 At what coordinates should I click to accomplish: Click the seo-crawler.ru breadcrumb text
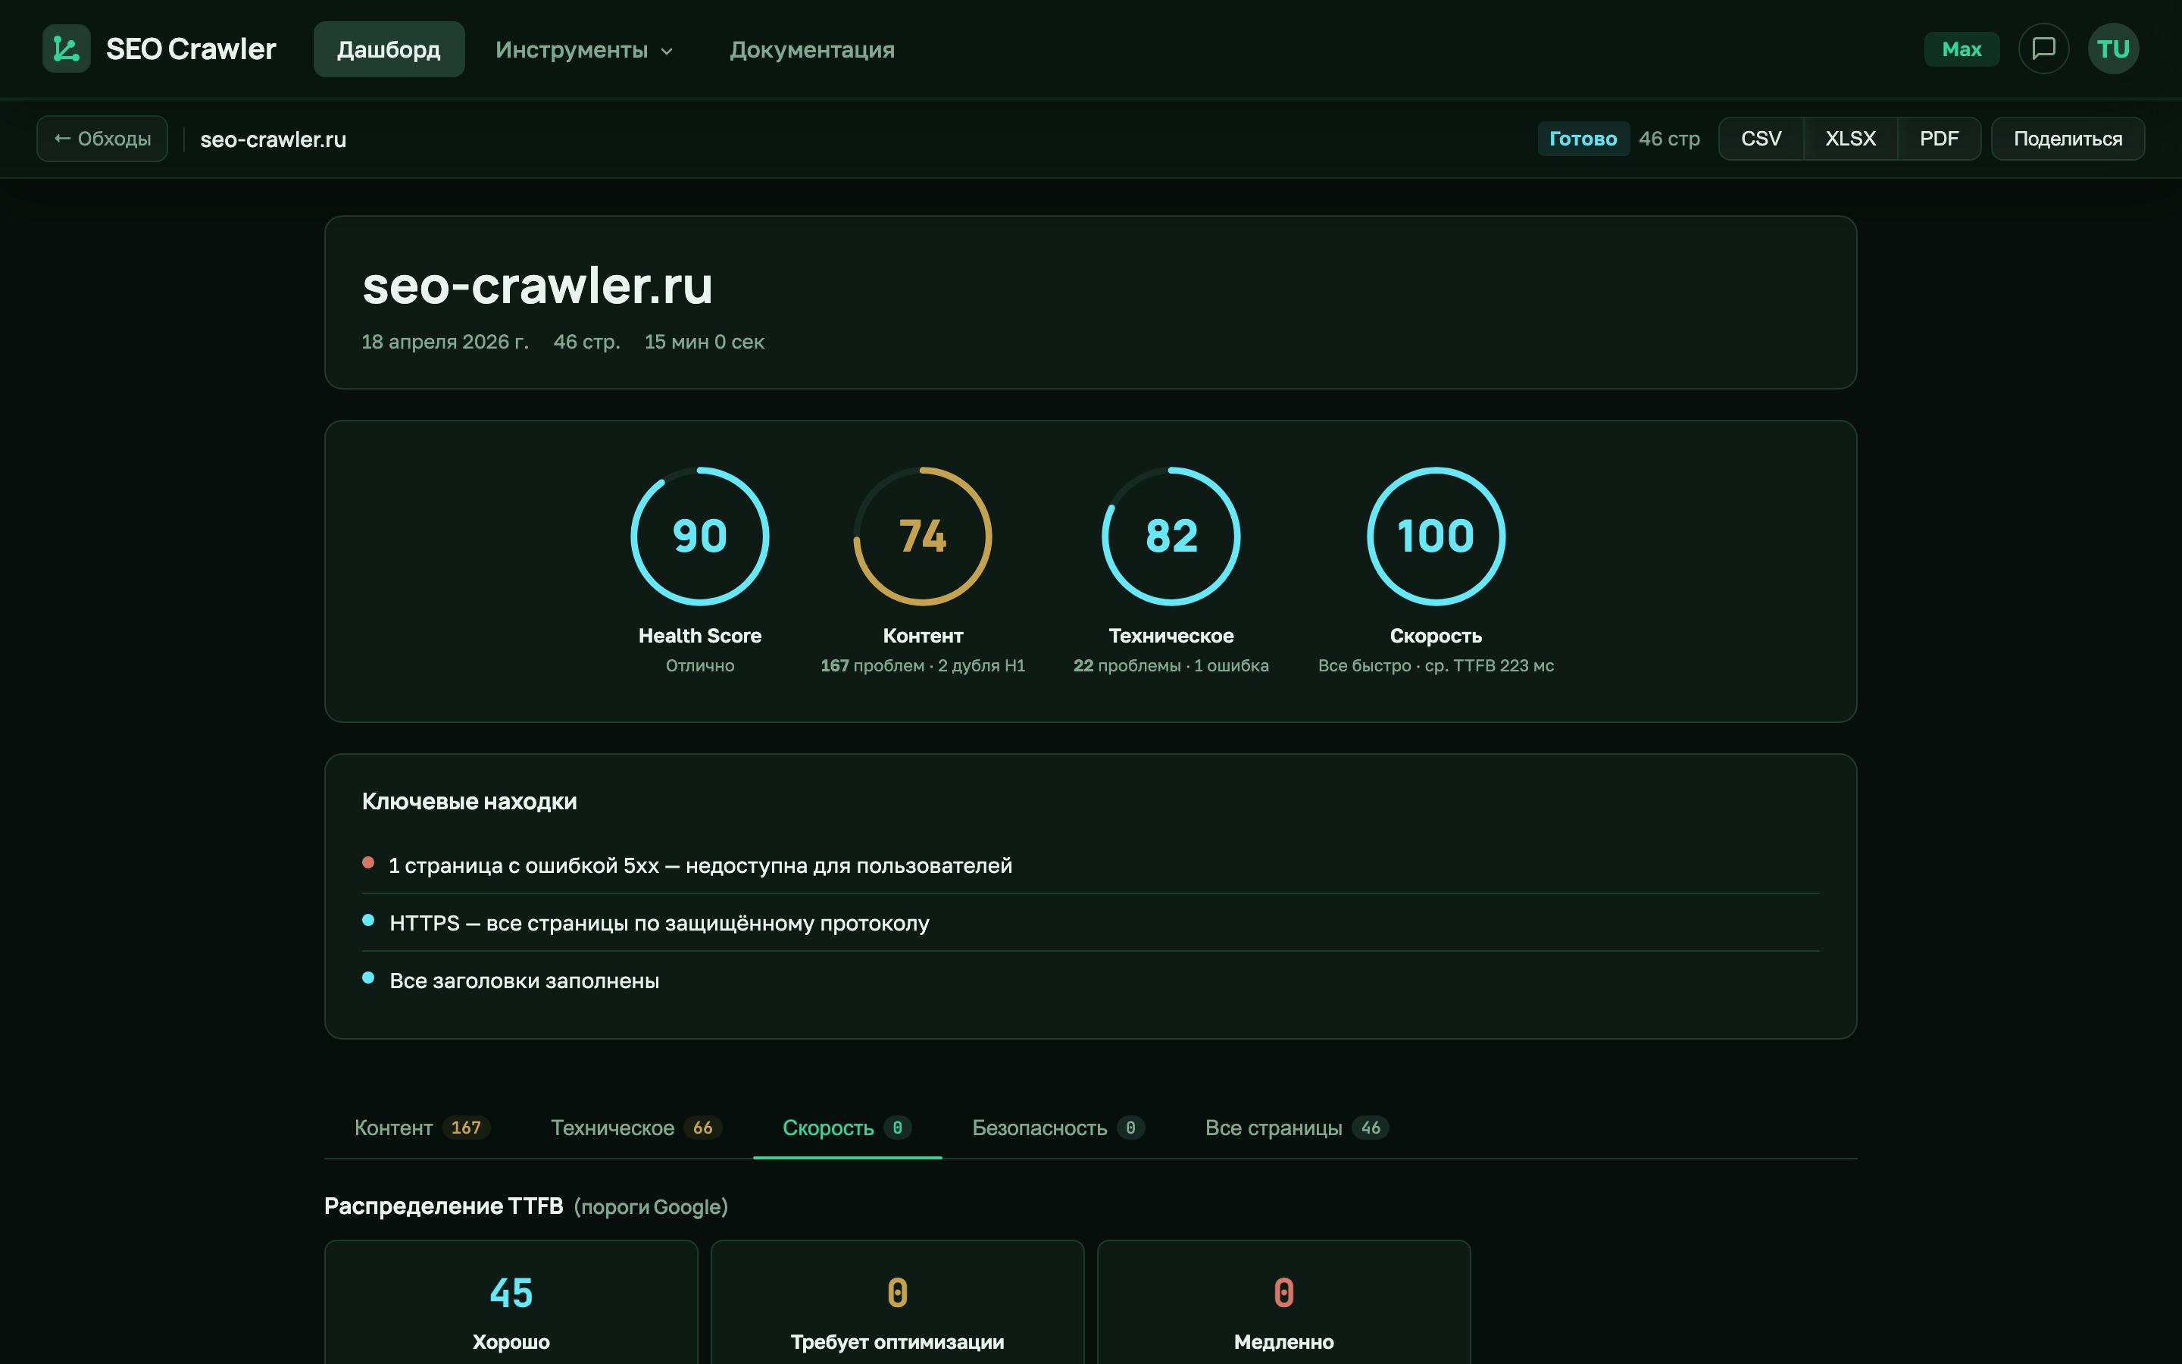coord(274,139)
